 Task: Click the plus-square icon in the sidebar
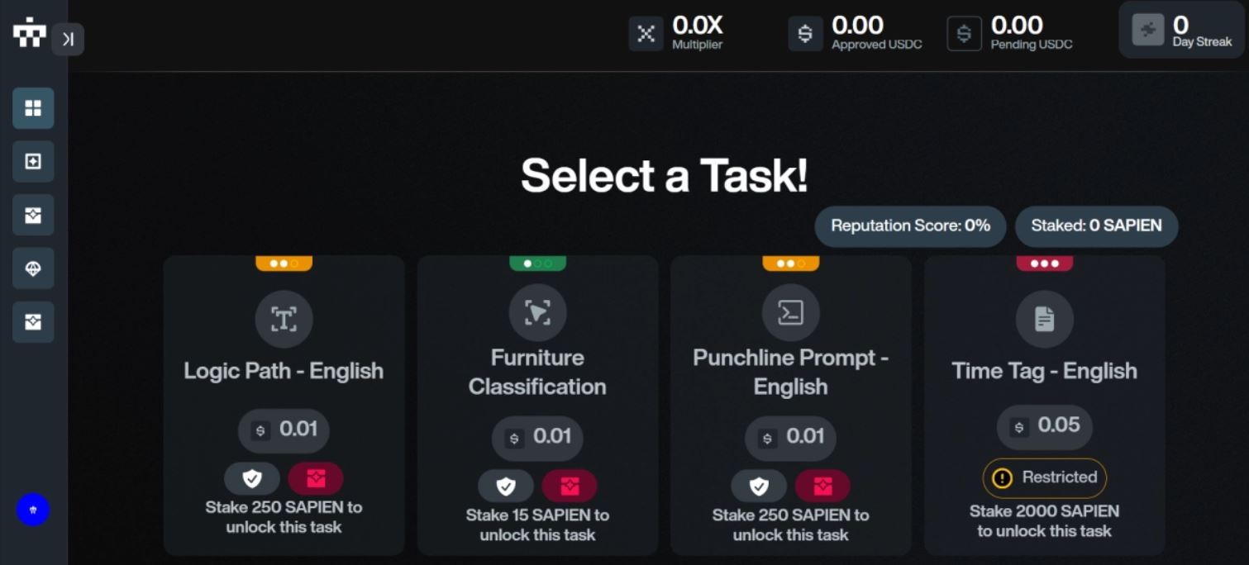pyautogui.click(x=33, y=162)
